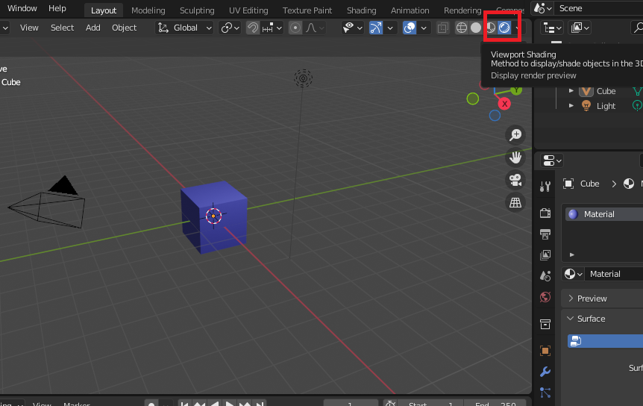Open the Object properties tab
This screenshot has width=643, height=406.
click(545, 351)
